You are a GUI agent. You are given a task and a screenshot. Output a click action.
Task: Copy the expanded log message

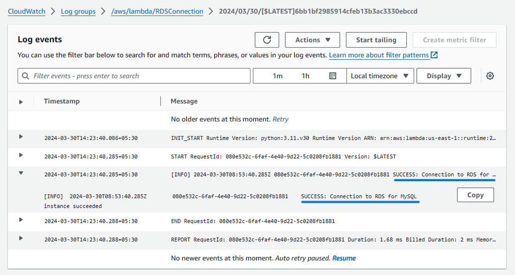coord(475,195)
